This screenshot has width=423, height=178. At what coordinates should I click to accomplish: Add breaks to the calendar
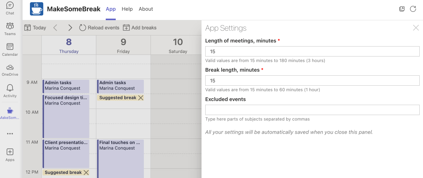(139, 27)
